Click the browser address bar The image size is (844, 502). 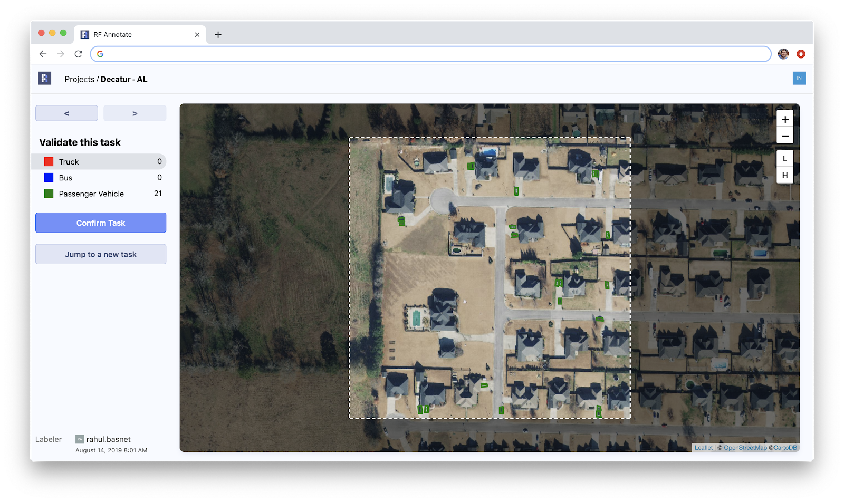[x=430, y=54]
